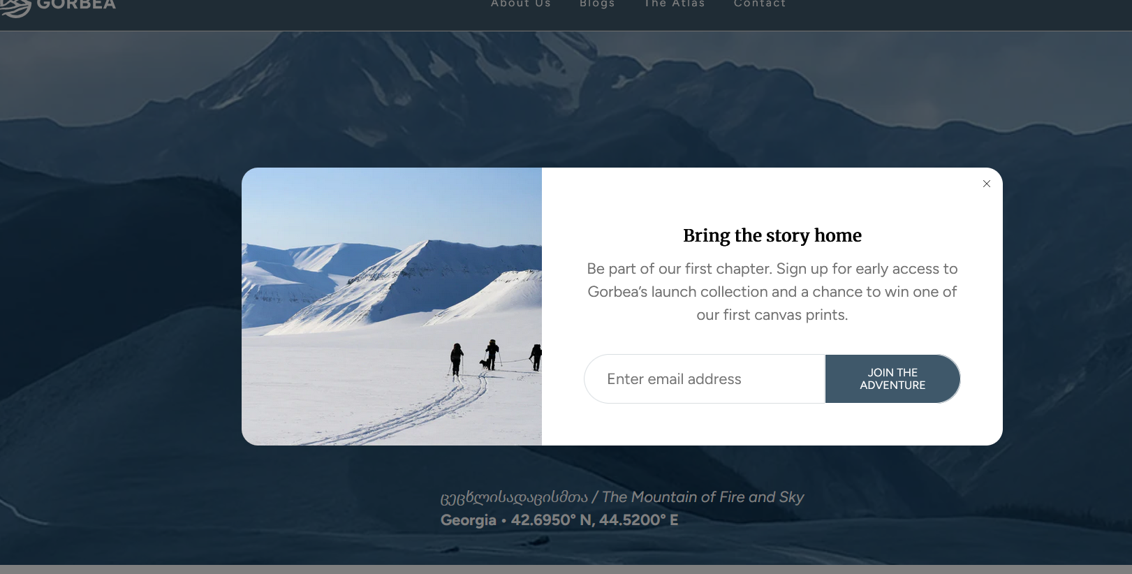Open The Atlas from the navigation
The height and width of the screenshot is (574, 1132).
(x=675, y=3)
